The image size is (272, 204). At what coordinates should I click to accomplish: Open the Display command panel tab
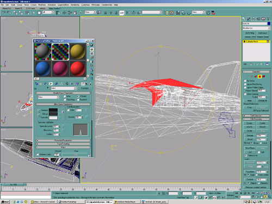[263, 18]
